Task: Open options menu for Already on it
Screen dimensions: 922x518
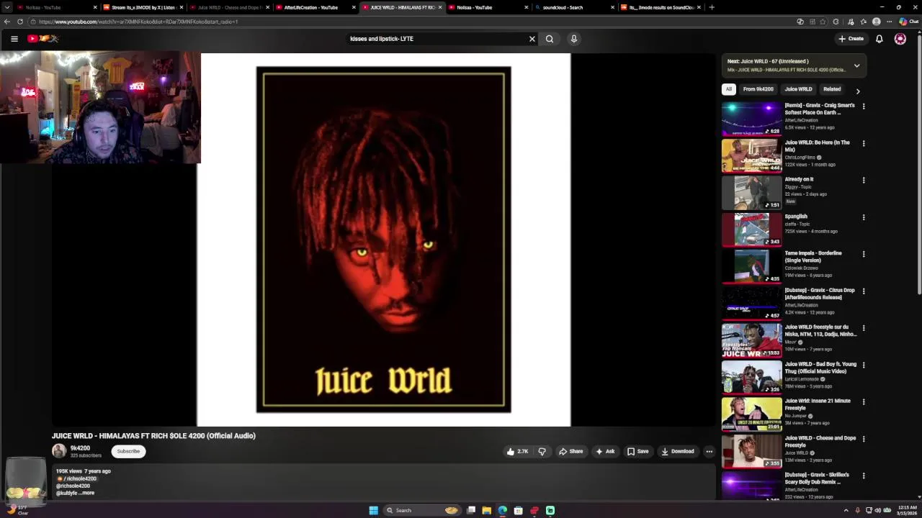Action: [864, 180]
